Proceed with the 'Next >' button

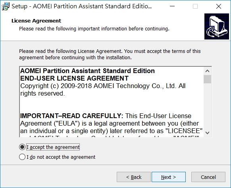[169, 177]
